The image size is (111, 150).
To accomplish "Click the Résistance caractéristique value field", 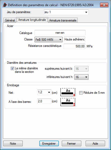I will [74, 46].
